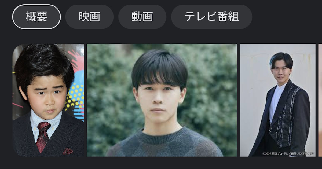
Task: Show movies via the 映画 chip
Action: pyautogui.click(x=89, y=17)
